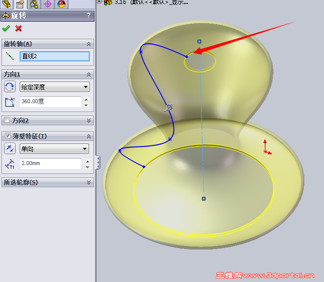
Task: Open the DimXpertManager tab
Action: 48,4
